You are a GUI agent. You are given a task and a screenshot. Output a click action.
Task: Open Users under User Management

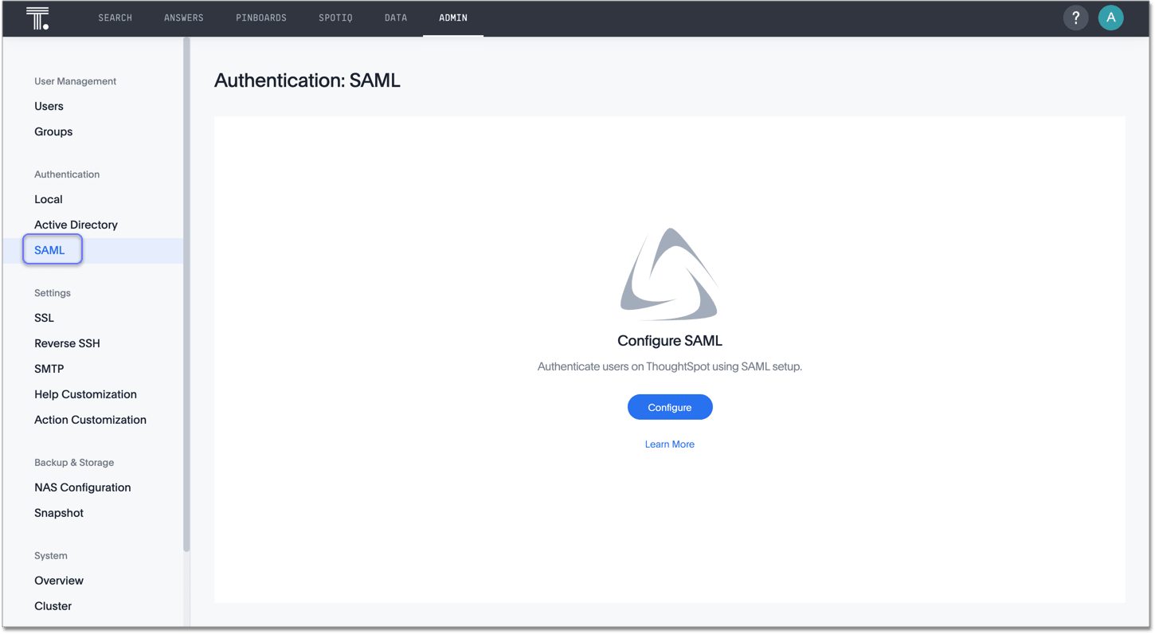click(x=49, y=106)
